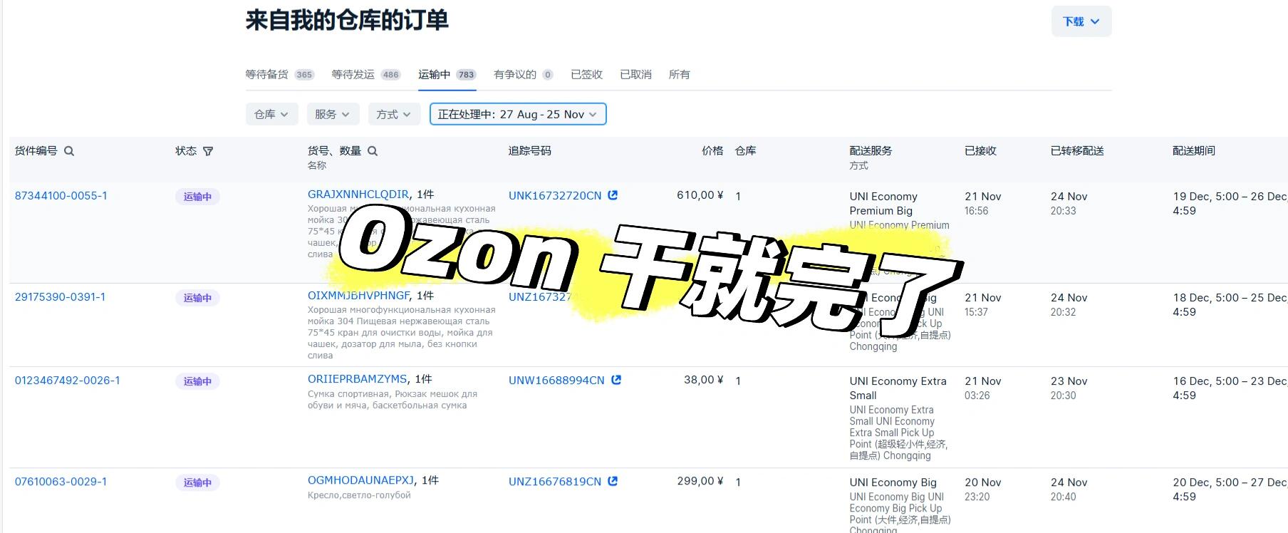Click price 38,00 ¥
Viewport: 1288px width, 533px height.
point(703,380)
